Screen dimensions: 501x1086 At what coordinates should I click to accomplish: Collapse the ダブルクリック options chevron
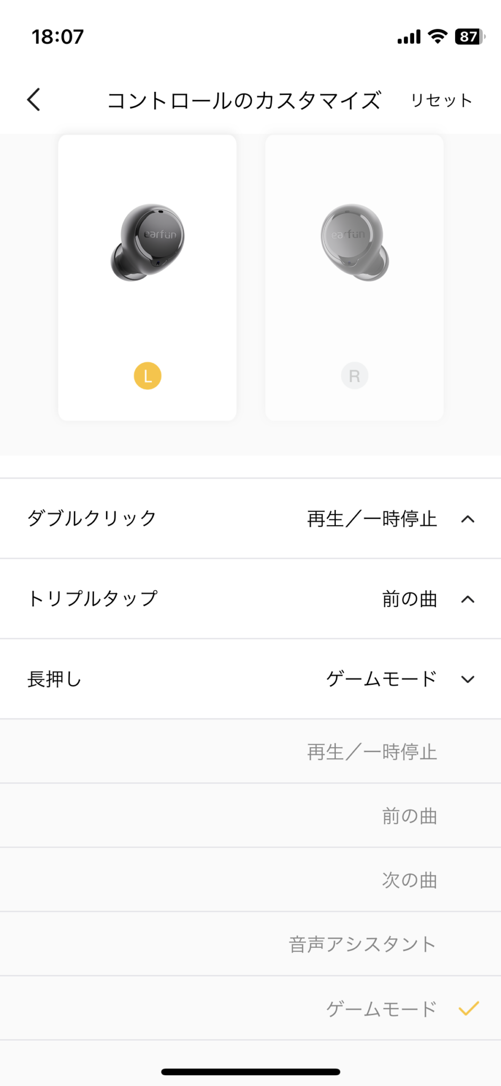467,519
